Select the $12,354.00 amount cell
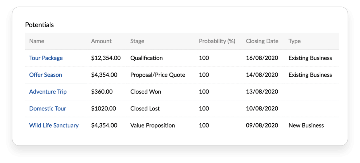 point(106,58)
